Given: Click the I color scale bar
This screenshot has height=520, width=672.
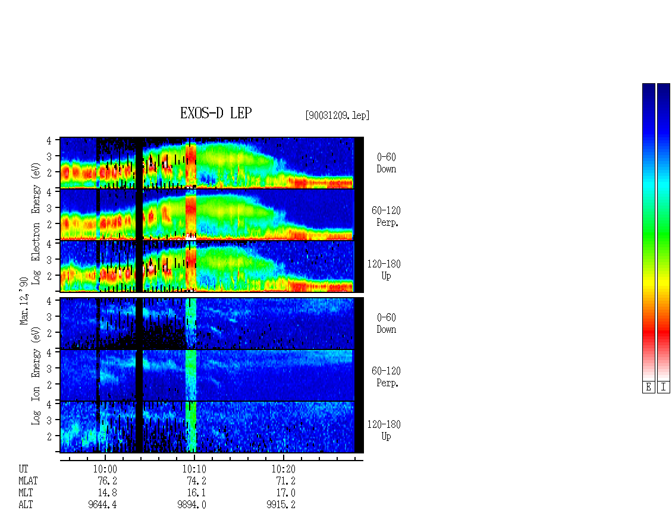Looking at the screenshot, I should [664, 232].
